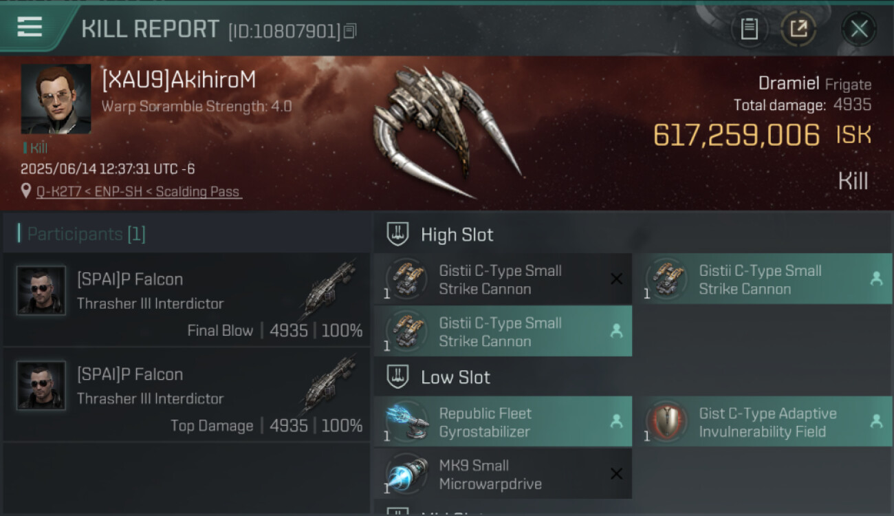
Task: Open Q-K2T7 Scalding Pass location link
Action: (138, 192)
